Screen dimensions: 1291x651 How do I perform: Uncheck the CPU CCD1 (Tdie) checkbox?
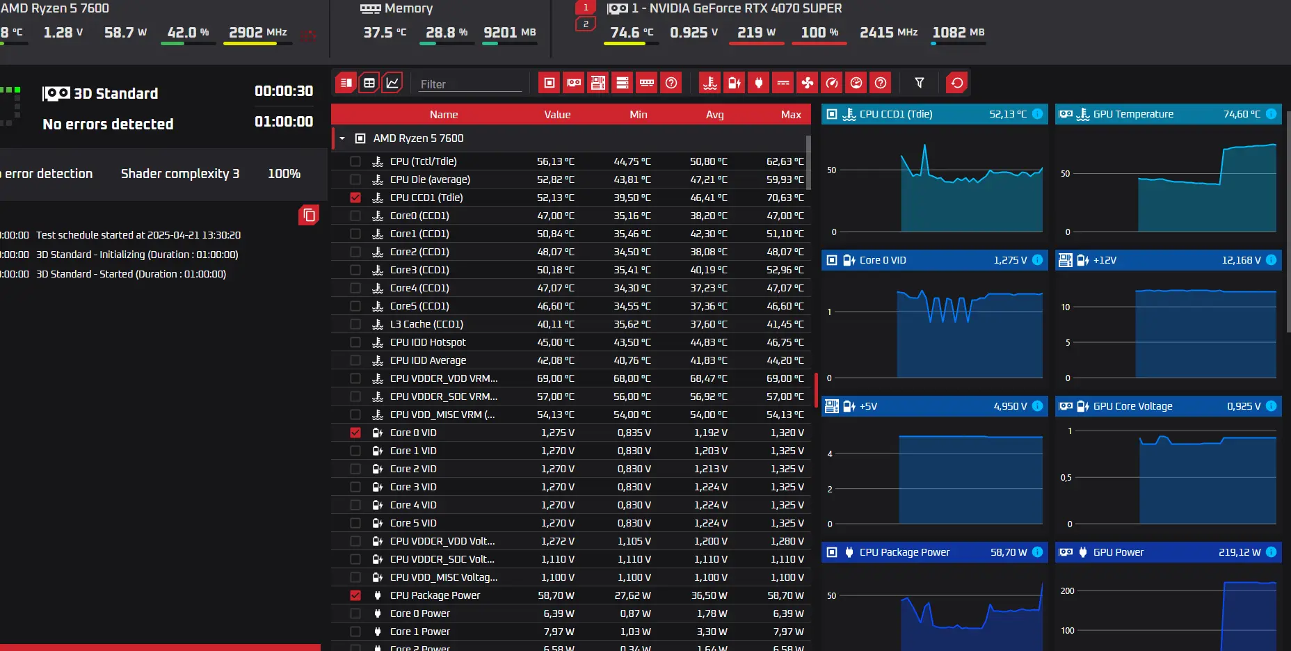355,198
